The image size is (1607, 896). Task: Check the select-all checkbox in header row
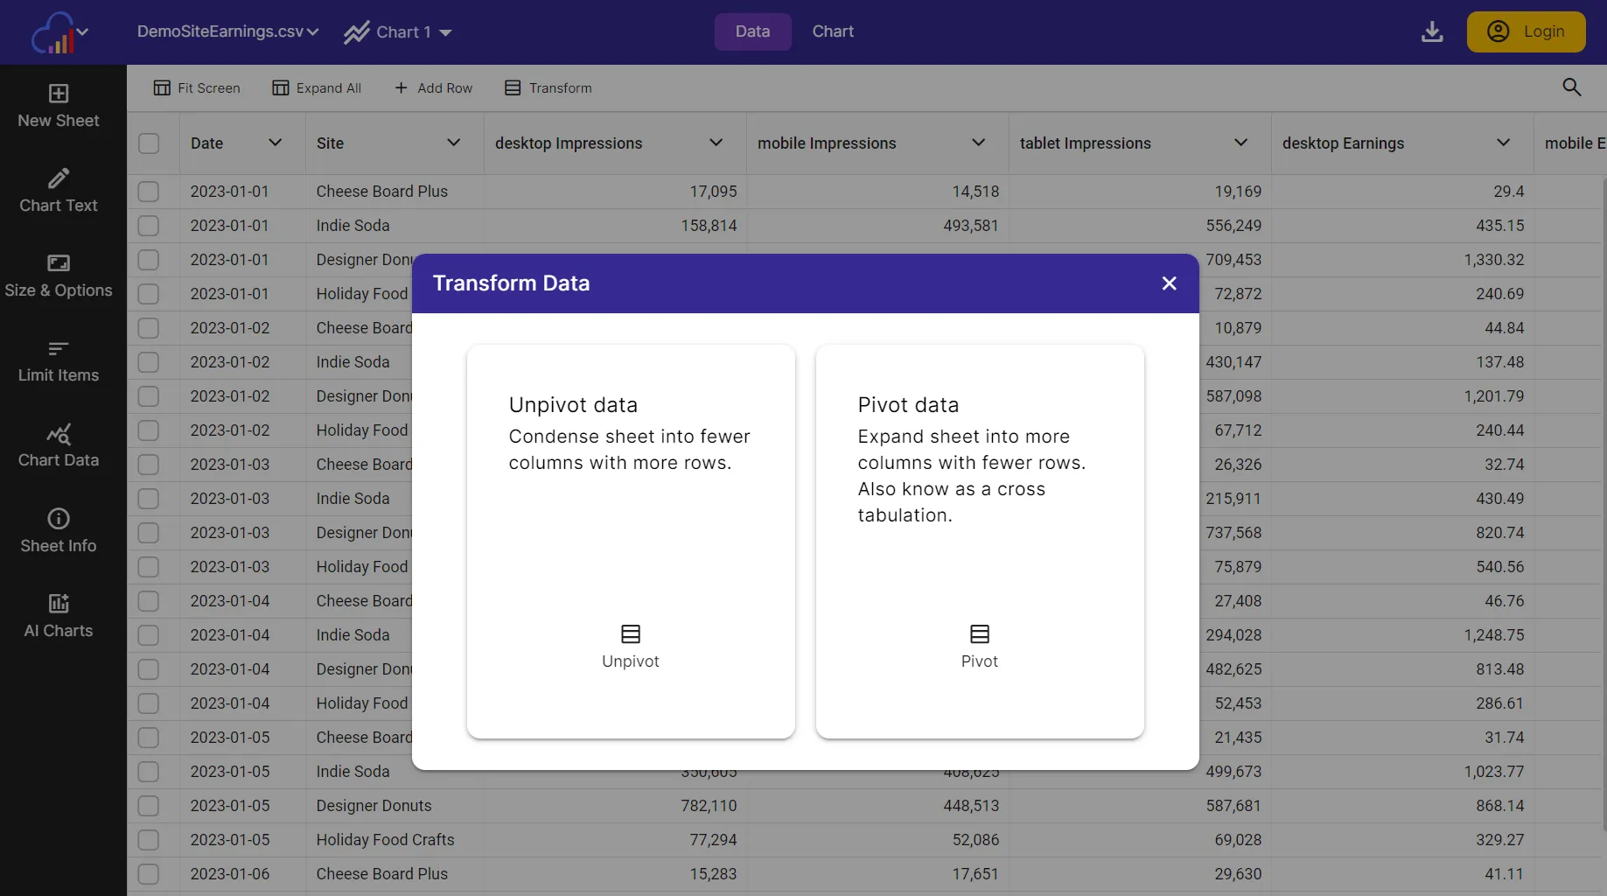coord(149,143)
